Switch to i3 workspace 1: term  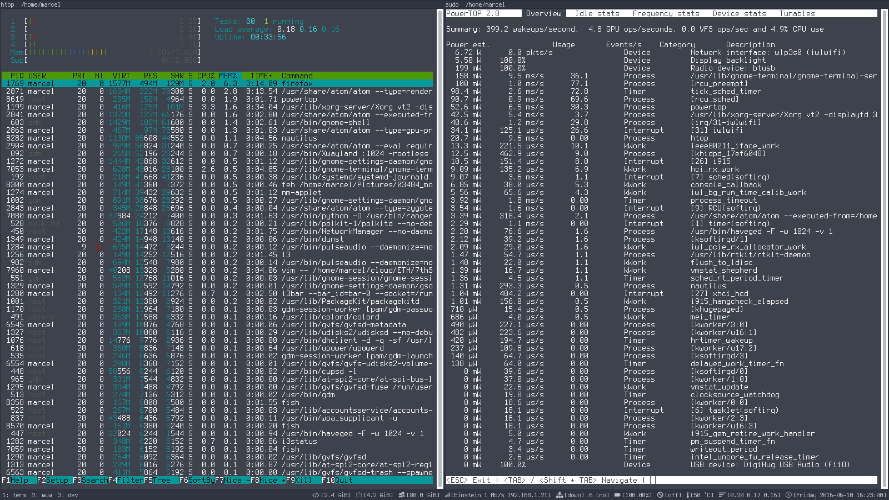click(14, 495)
